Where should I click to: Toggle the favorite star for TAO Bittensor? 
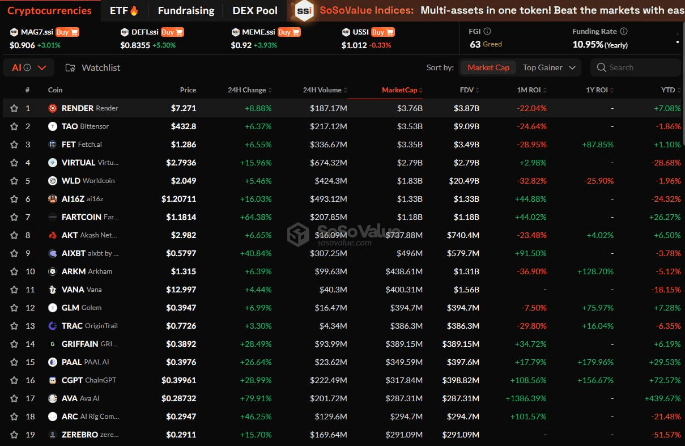click(x=14, y=126)
